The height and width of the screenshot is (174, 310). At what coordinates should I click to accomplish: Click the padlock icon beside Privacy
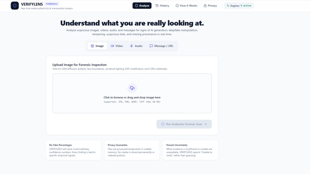tap(205, 5)
